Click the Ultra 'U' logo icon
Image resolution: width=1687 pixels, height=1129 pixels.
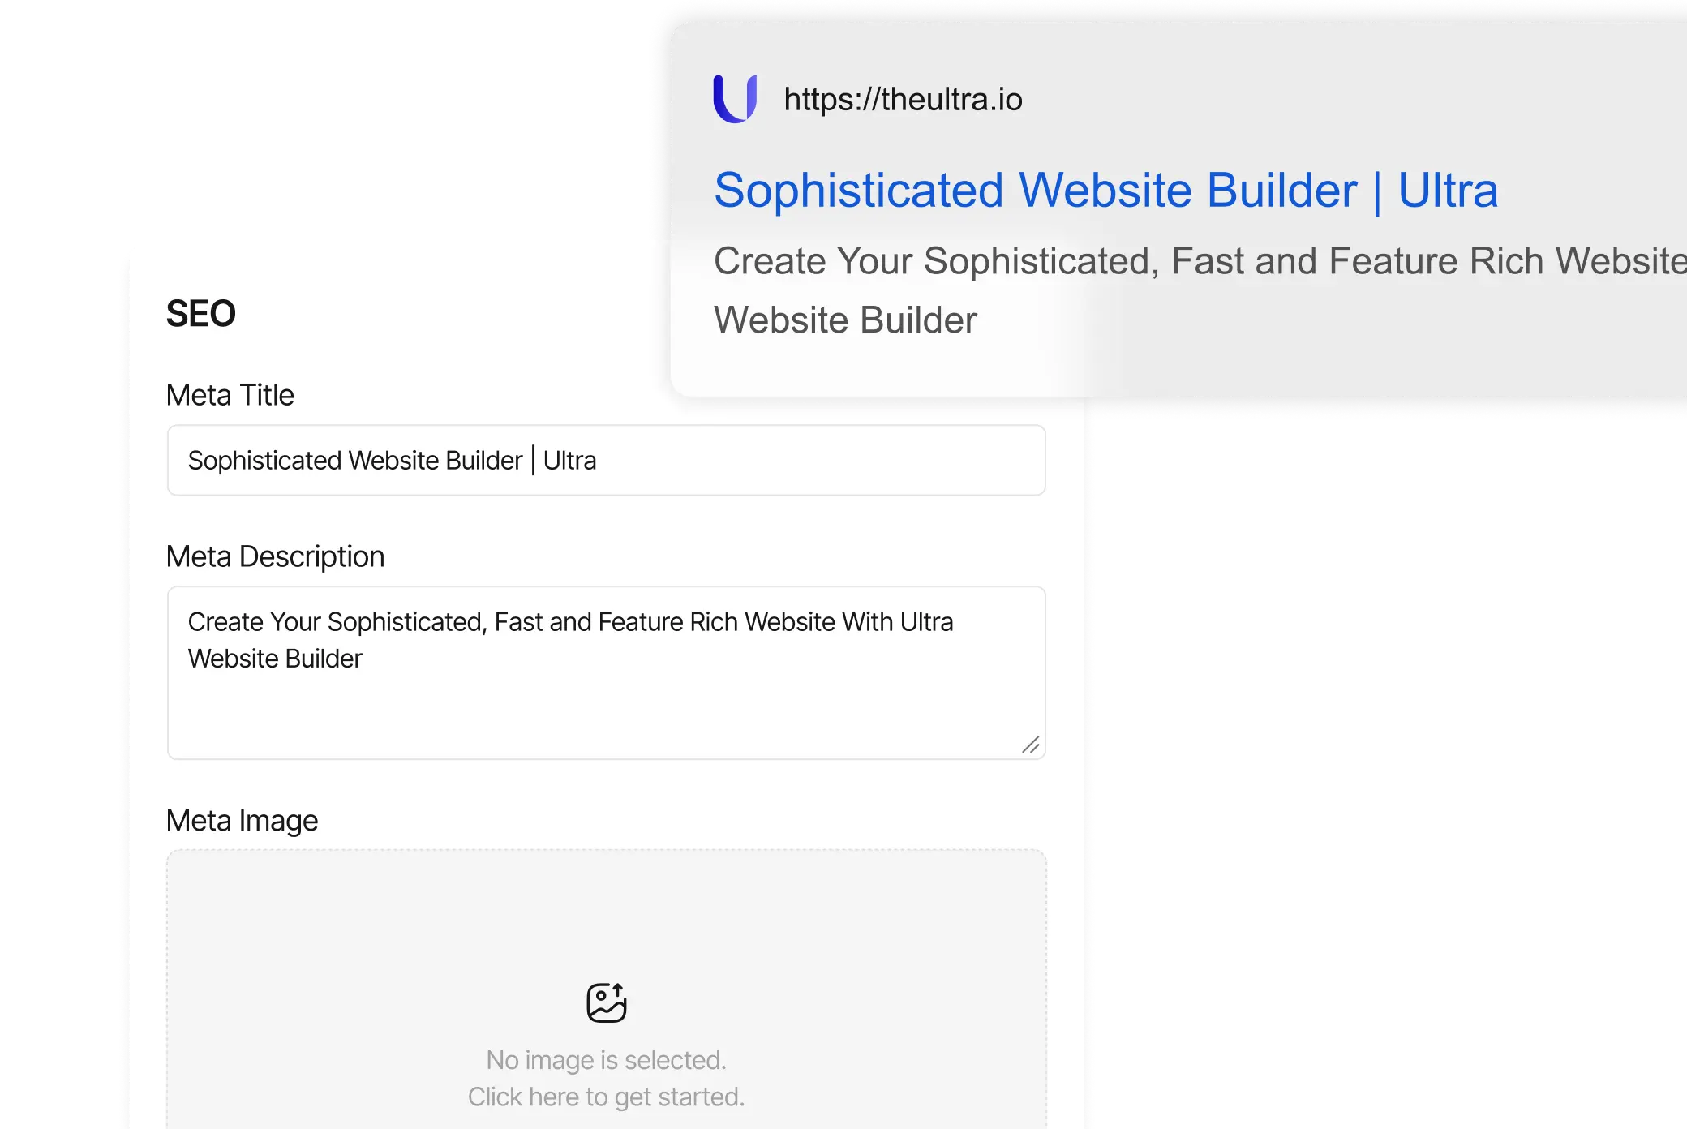click(x=735, y=99)
